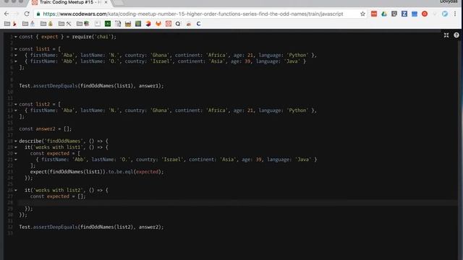The image size is (463, 260).
Task: Open the blue C bookmark icon
Action: point(198,24)
